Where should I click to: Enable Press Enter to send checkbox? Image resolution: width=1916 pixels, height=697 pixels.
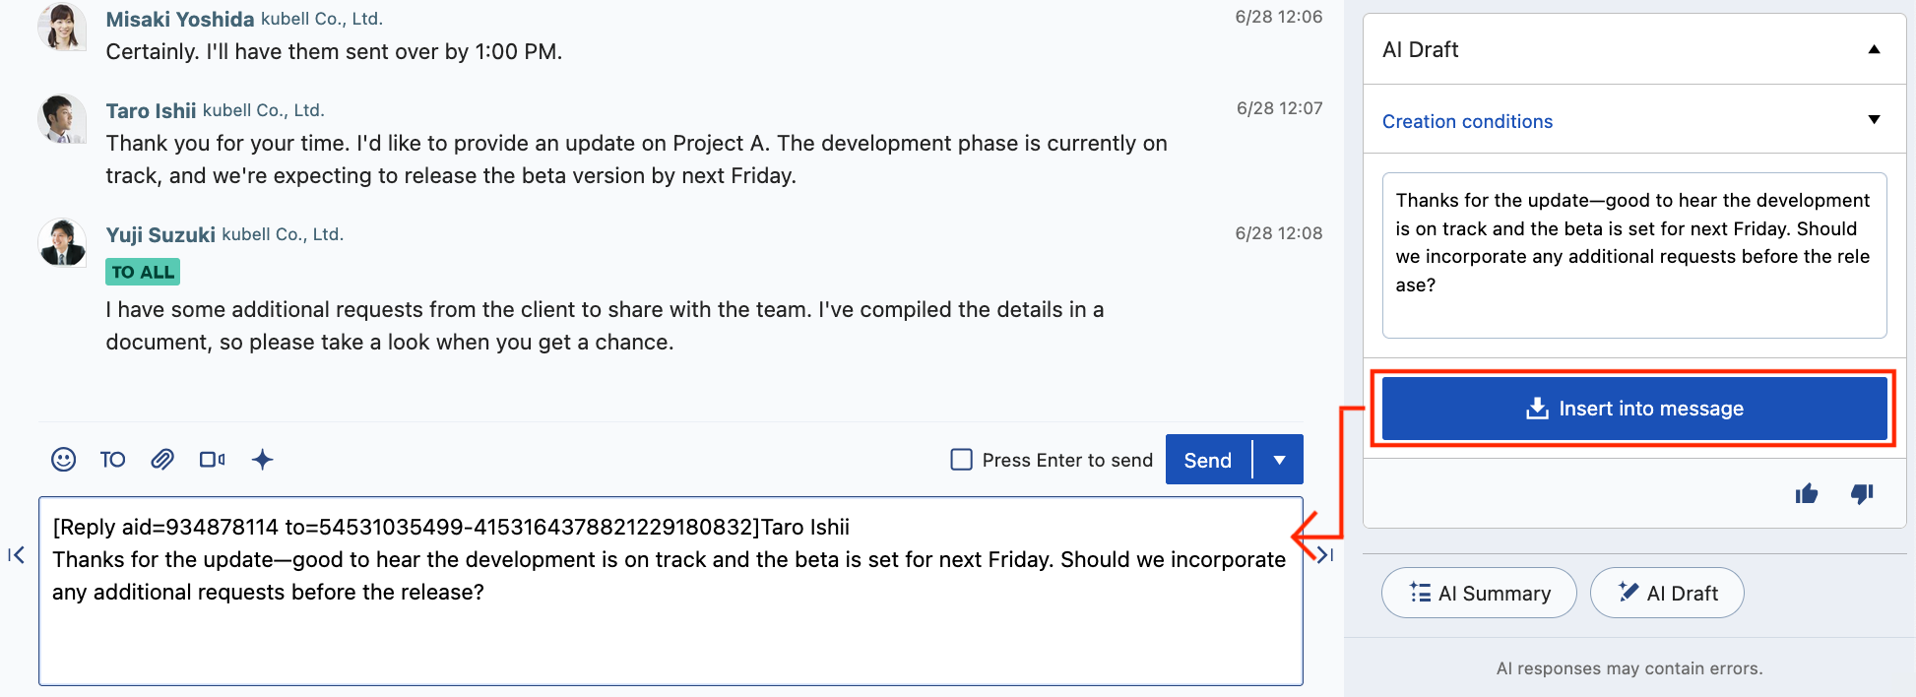click(x=962, y=460)
